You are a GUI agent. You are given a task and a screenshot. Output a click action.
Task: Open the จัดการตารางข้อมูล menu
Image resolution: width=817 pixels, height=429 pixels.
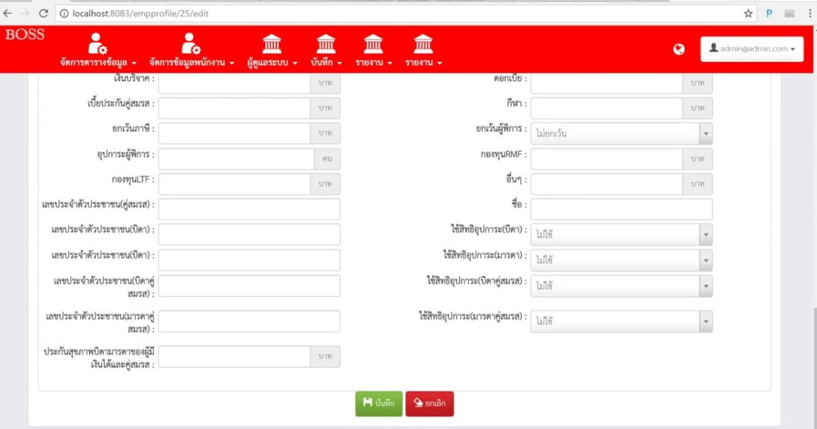(x=98, y=51)
